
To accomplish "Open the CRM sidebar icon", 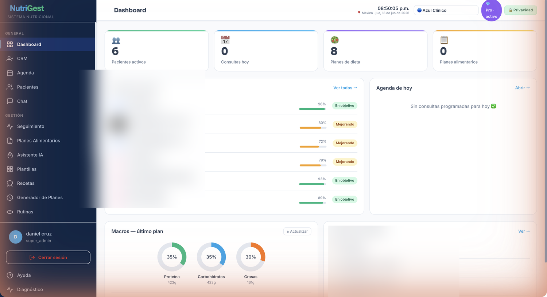I will tap(10, 59).
